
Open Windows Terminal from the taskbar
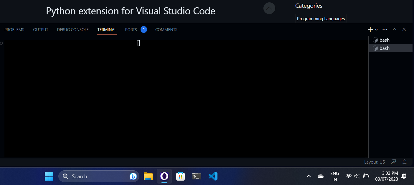coord(197,176)
